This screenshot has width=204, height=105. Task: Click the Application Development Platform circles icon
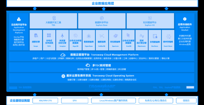pos(19,19)
